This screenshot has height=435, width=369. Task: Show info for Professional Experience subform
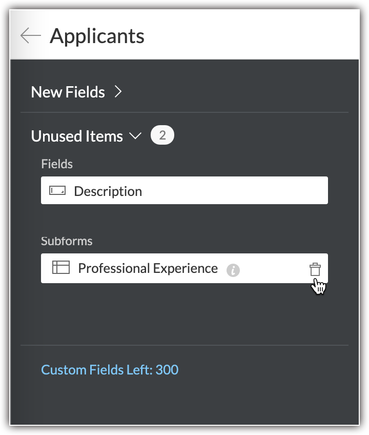coord(233,270)
